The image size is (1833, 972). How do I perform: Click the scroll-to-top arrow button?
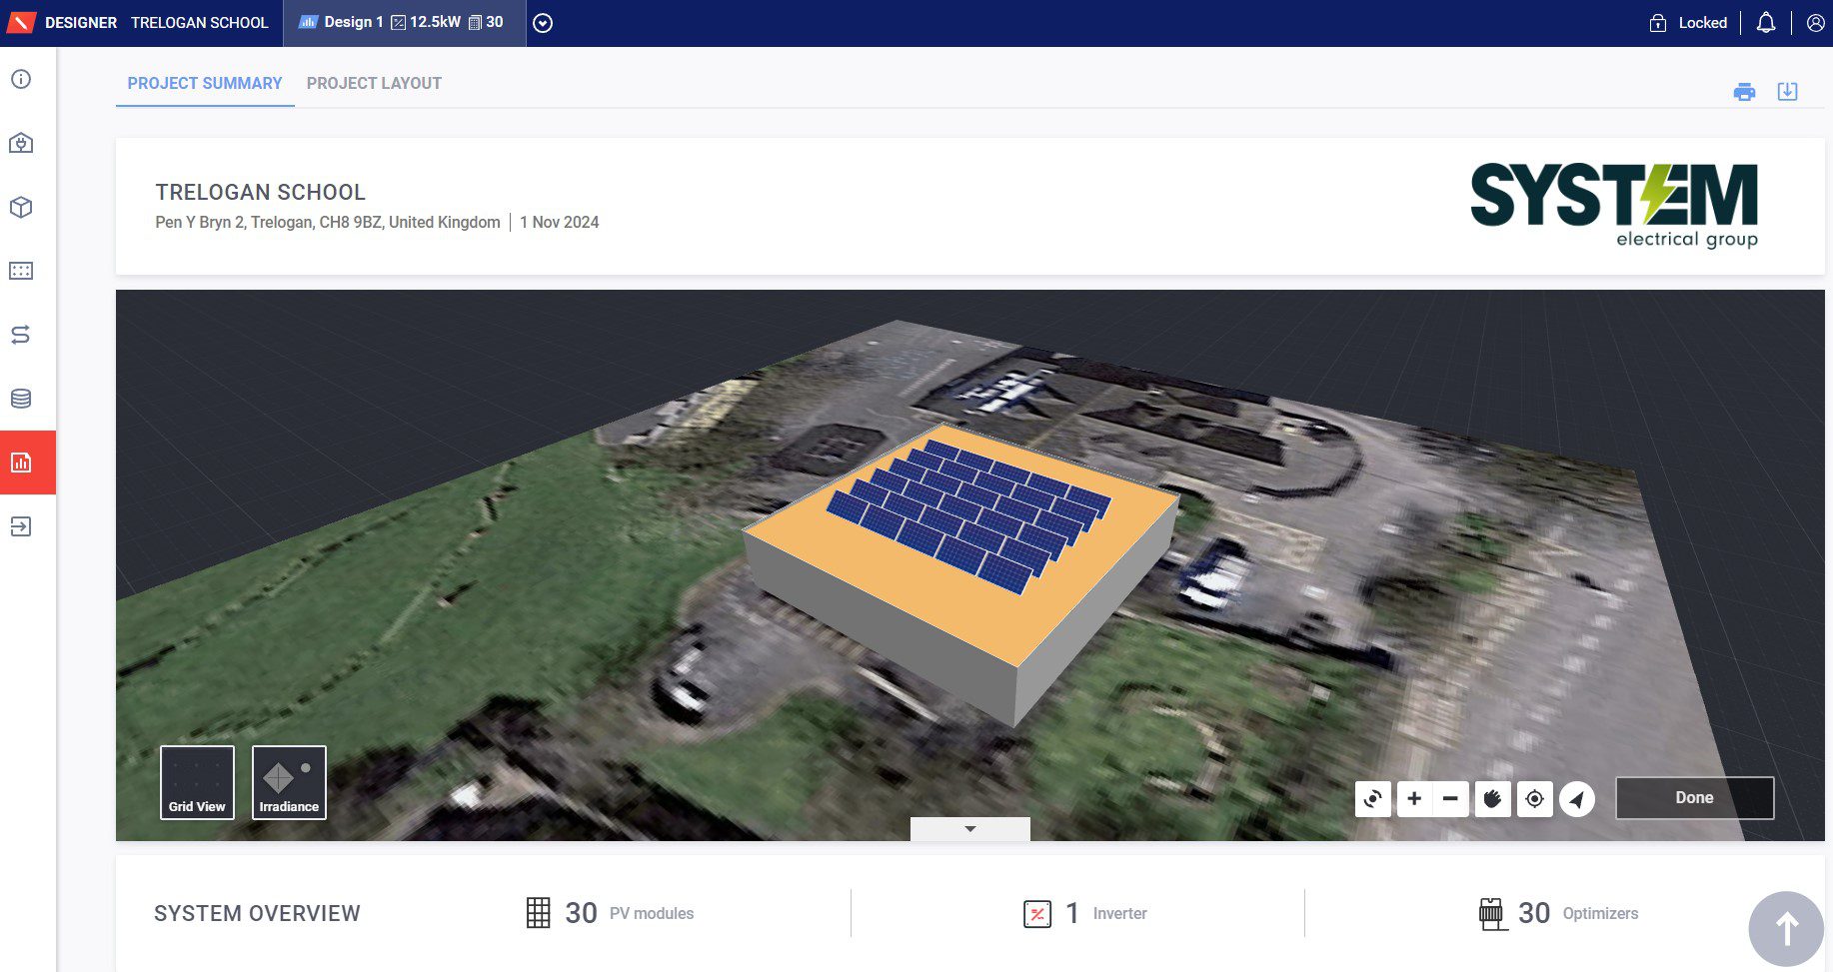1786,929
